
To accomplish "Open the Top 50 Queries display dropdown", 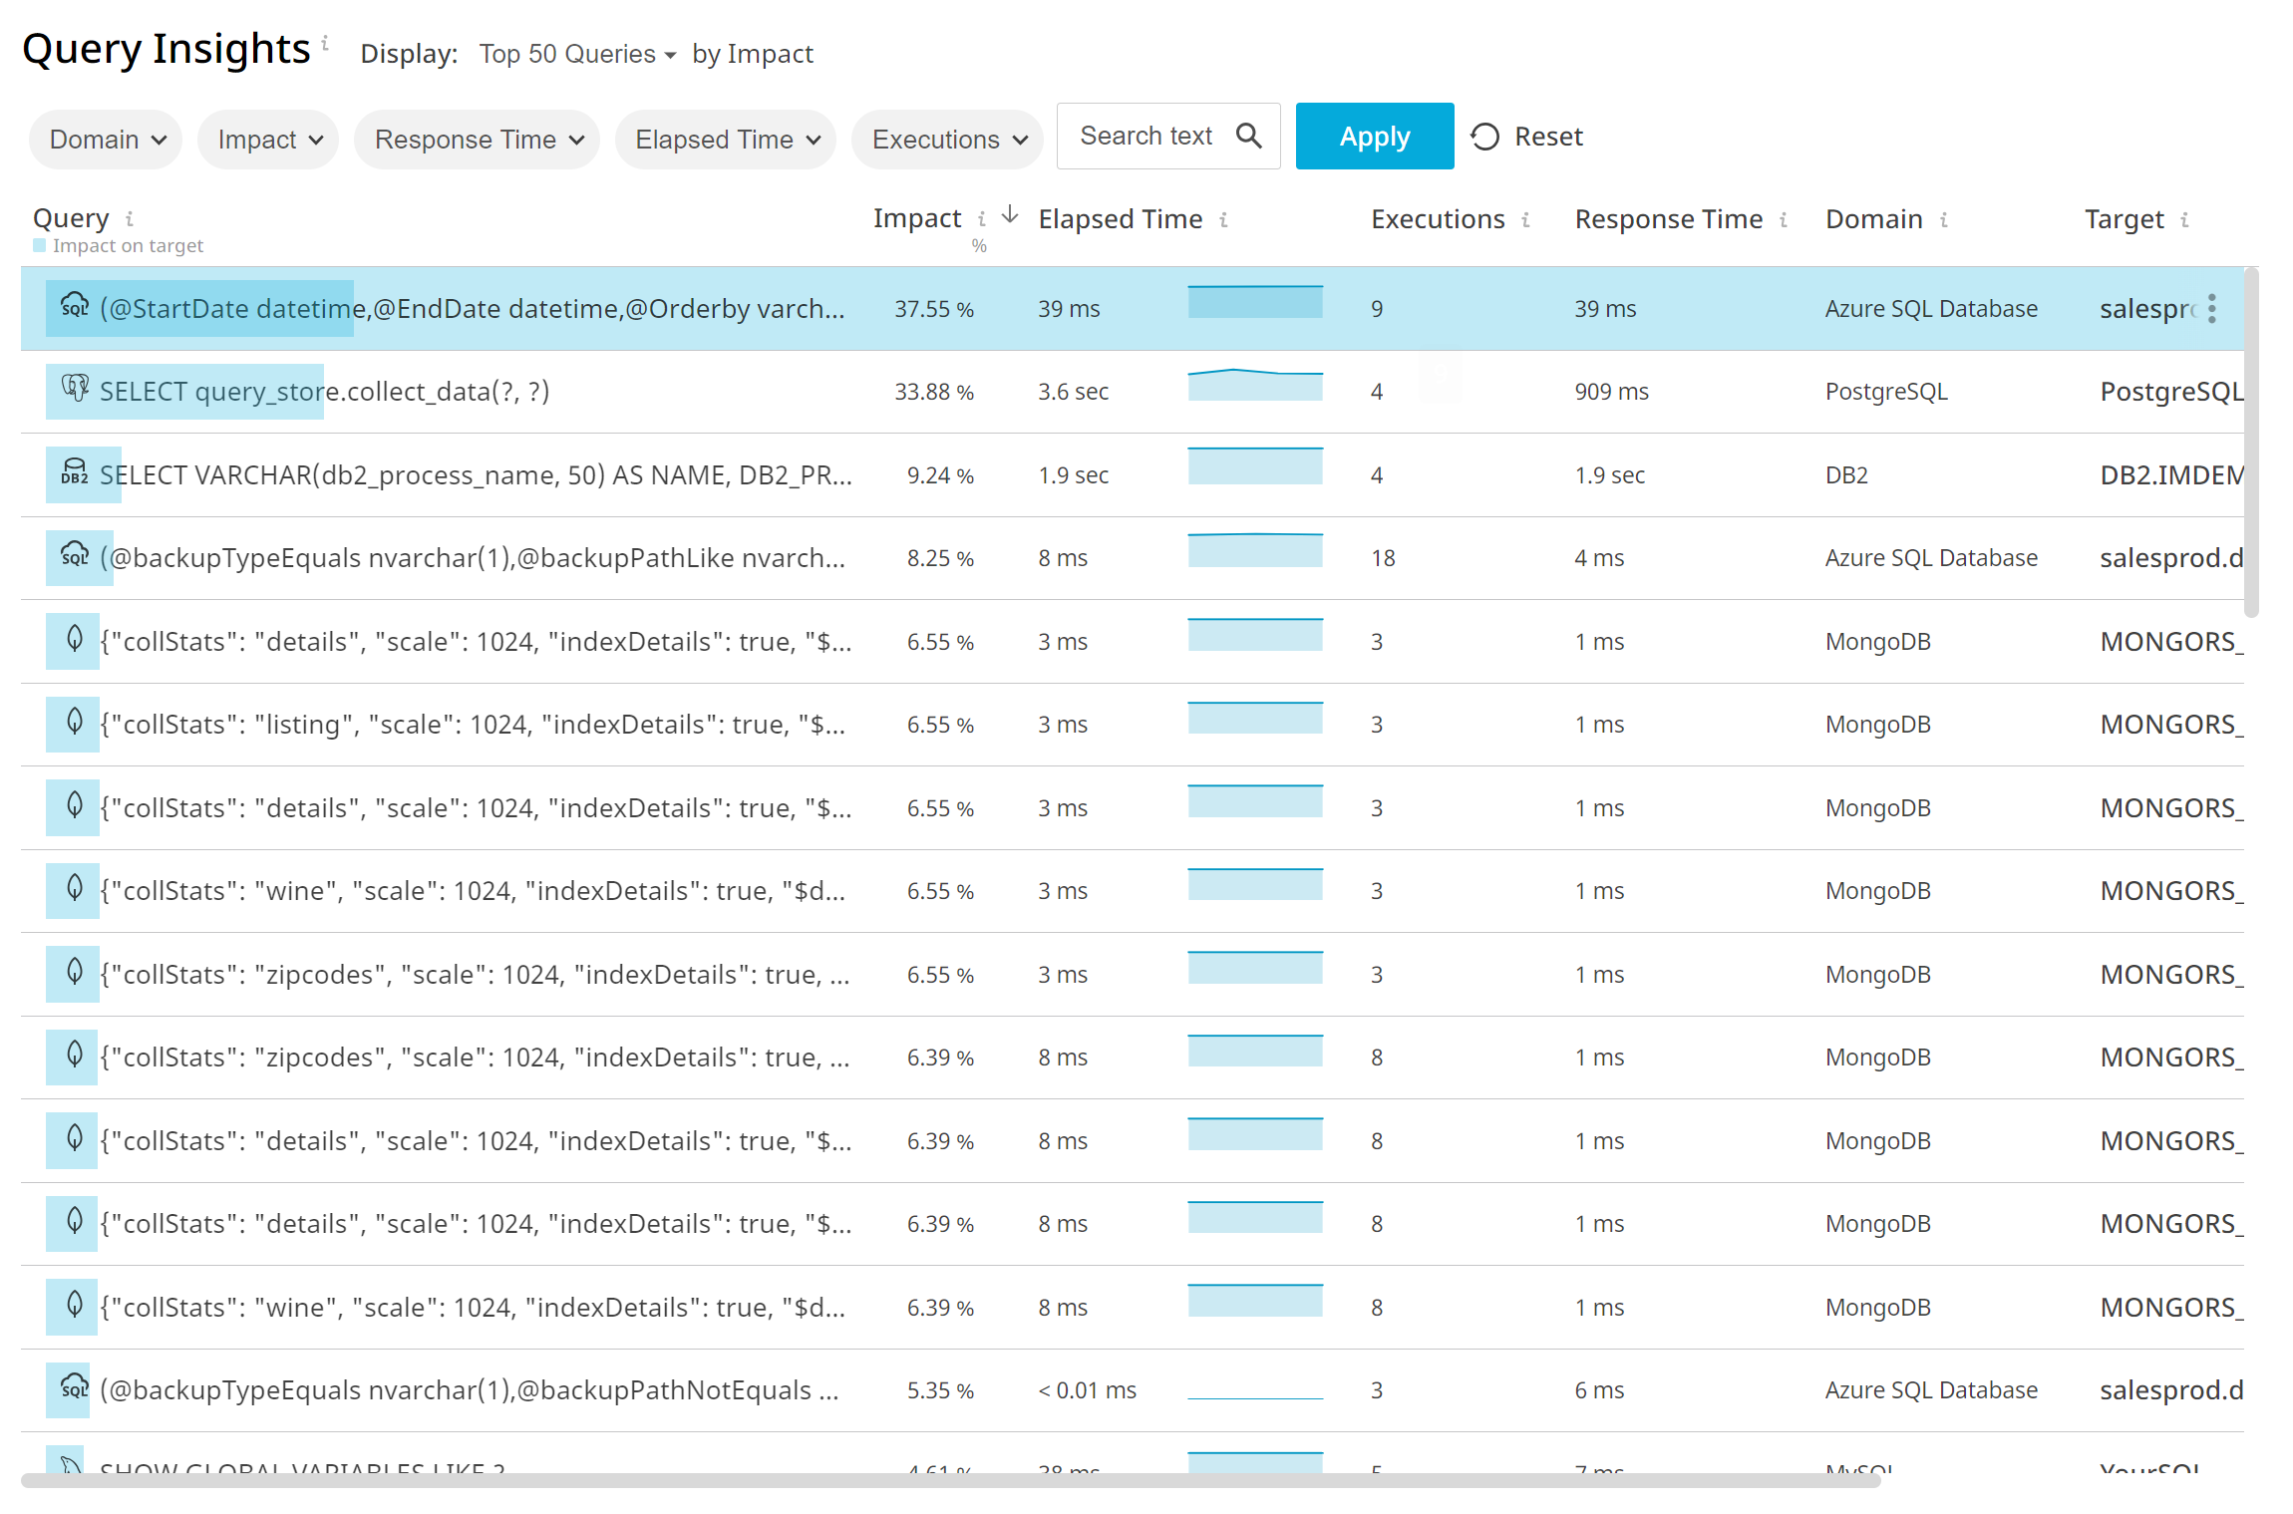I will tap(577, 54).
